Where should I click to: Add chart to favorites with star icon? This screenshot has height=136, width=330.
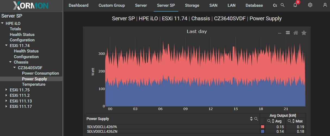[304, 33]
